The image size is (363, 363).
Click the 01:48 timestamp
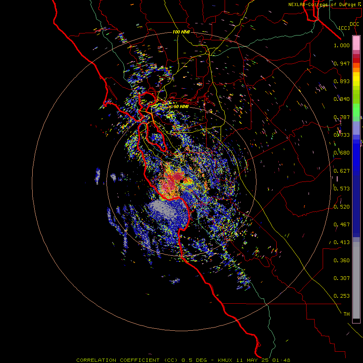[x=281, y=360]
